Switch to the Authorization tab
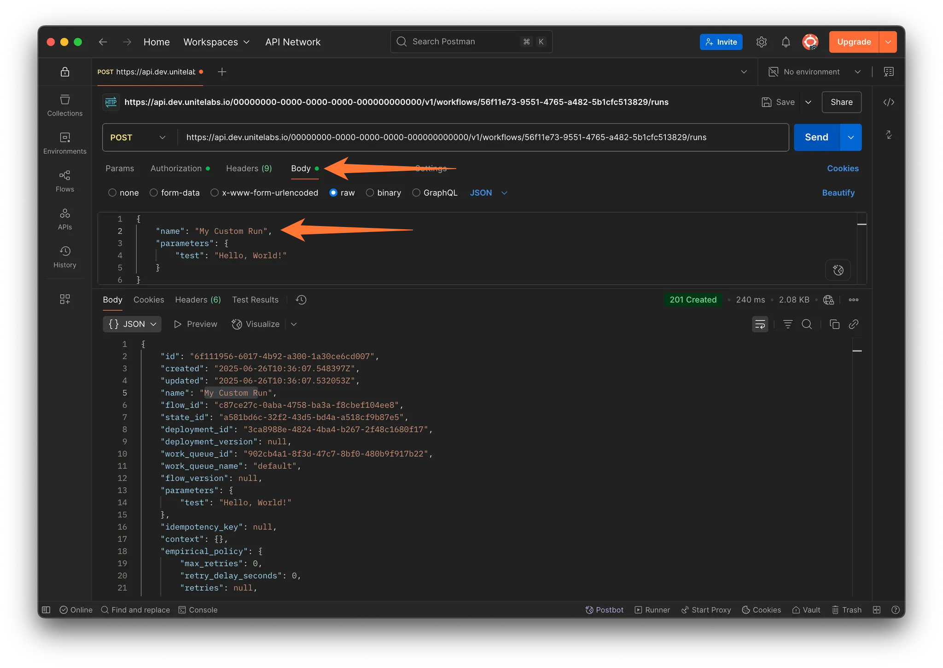 180,168
